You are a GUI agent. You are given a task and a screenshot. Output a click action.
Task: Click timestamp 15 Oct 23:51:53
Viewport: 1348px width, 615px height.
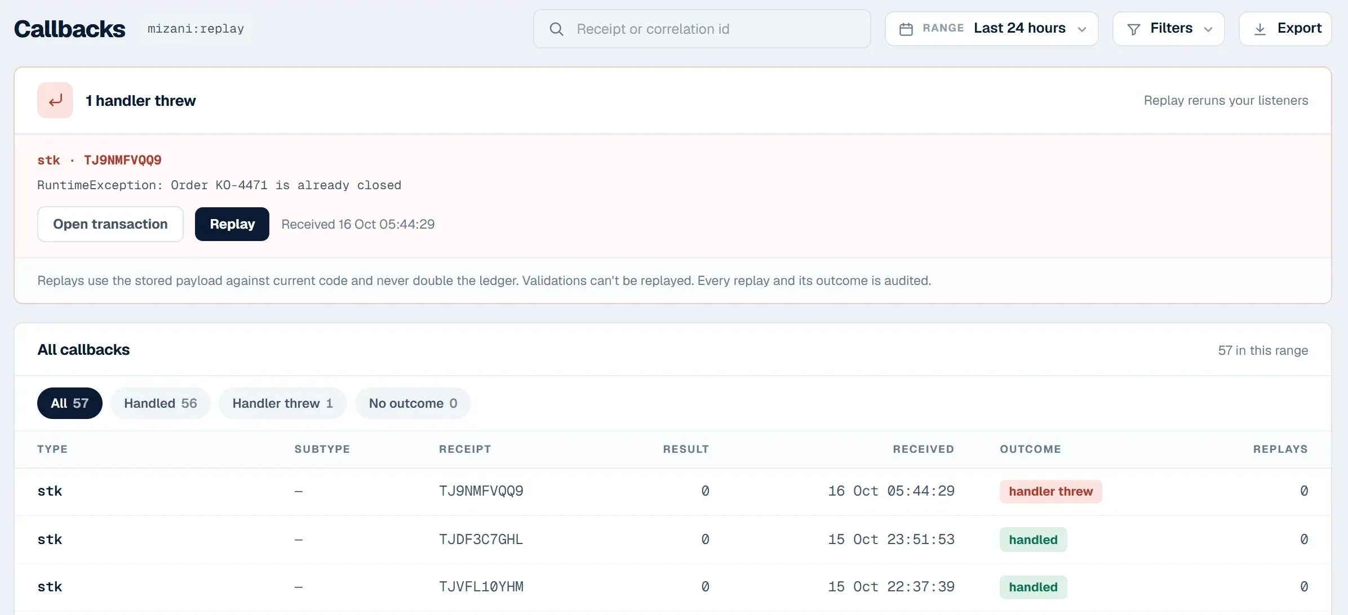(892, 540)
